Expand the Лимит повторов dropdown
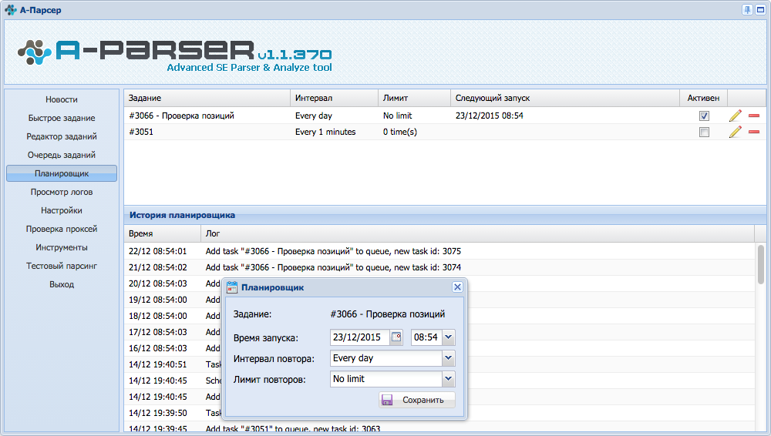Image resolution: width=771 pixels, height=436 pixels. pyautogui.click(x=449, y=379)
